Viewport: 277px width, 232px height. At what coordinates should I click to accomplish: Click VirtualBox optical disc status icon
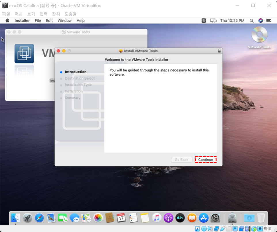coord(204,229)
